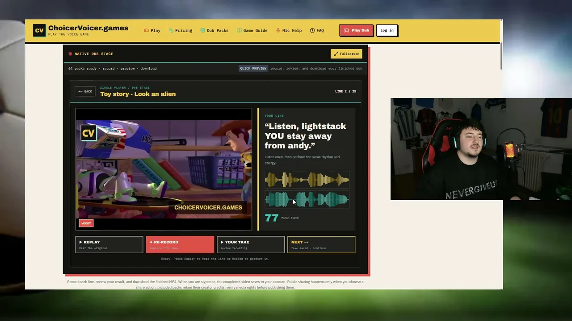Viewport: 572px width, 321px height.
Task: Go to the Pricing page
Action: click(181, 30)
